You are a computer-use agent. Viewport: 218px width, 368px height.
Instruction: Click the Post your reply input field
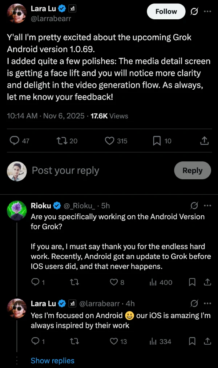pyautogui.click(x=65, y=170)
